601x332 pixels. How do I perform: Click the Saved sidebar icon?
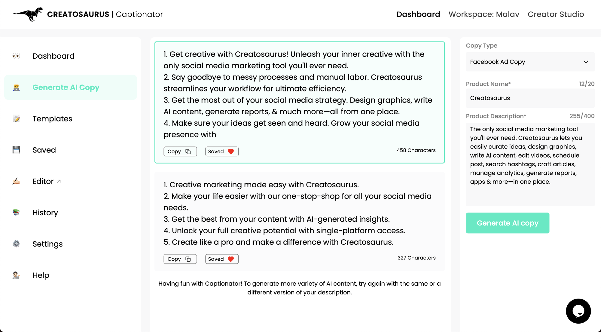[x=16, y=150]
